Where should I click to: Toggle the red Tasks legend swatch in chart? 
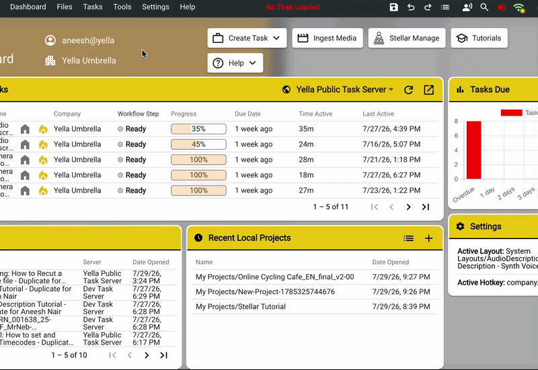pyautogui.click(x=511, y=113)
